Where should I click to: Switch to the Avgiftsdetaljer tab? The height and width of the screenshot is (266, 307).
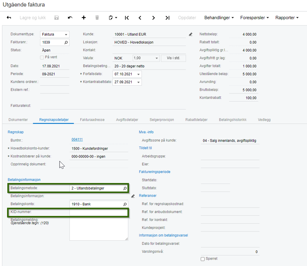127,120
